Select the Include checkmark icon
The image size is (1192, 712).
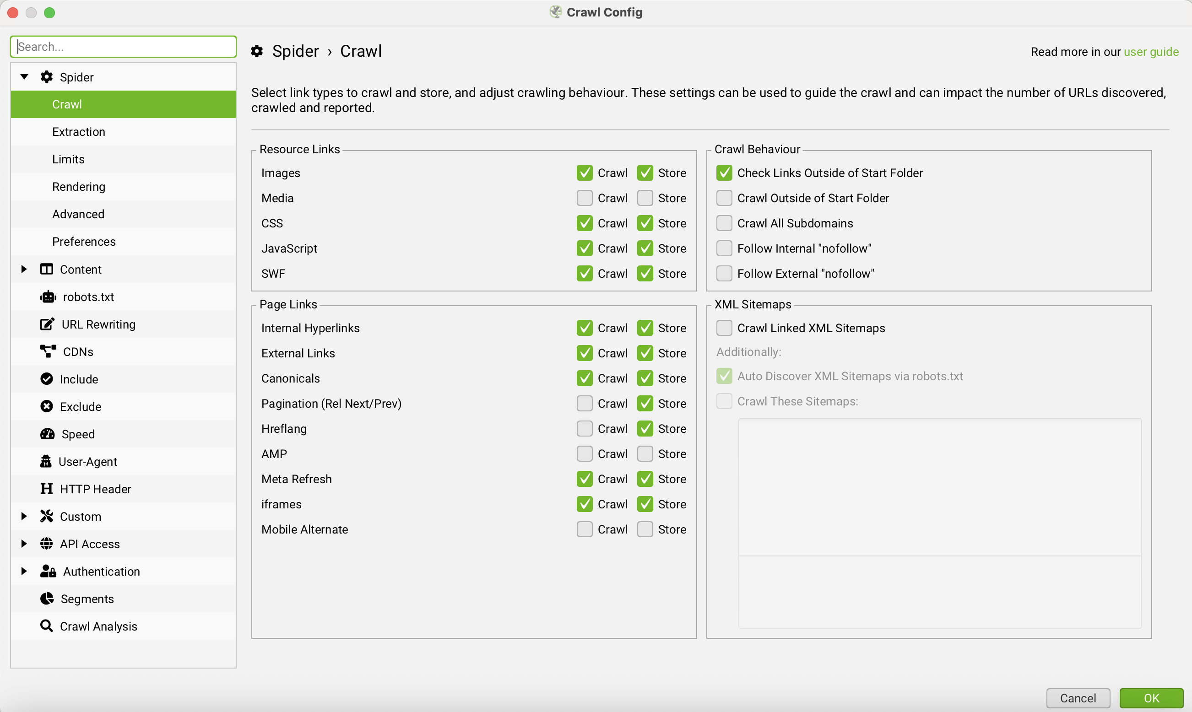click(x=47, y=379)
